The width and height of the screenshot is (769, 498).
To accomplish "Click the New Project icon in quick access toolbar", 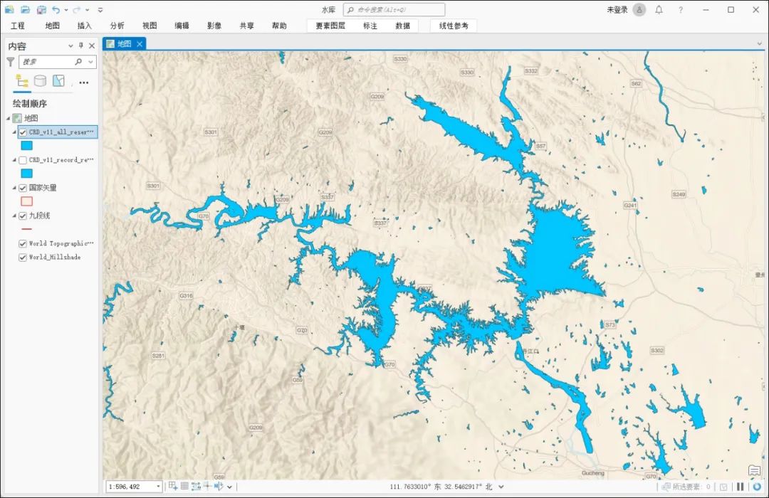I will (9, 9).
